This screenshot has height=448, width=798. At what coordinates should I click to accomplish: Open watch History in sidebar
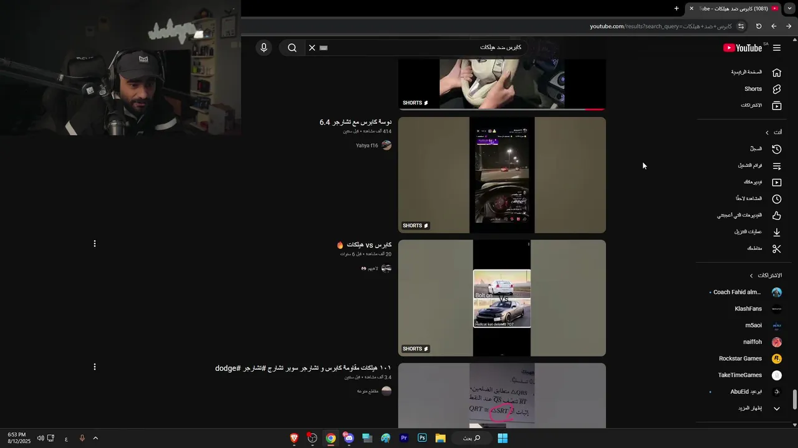point(766,149)
